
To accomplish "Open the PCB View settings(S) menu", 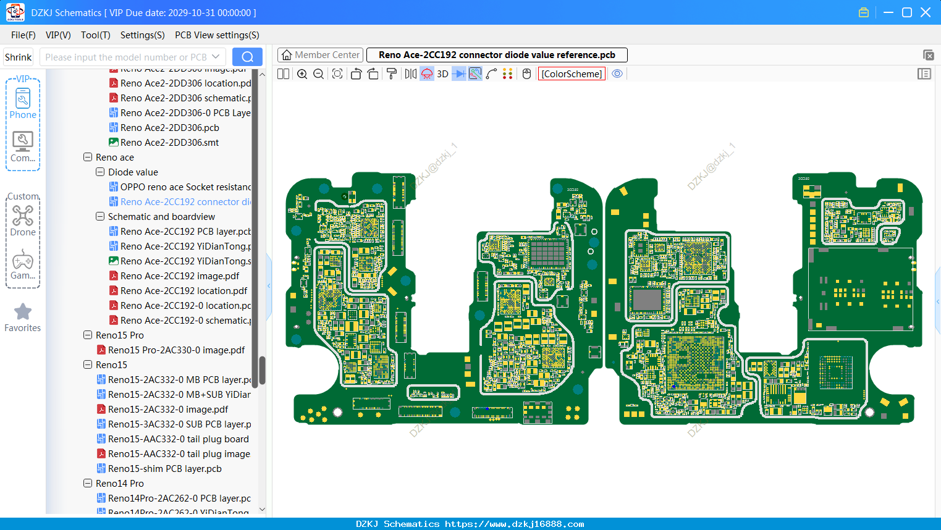I will point(217,35).
